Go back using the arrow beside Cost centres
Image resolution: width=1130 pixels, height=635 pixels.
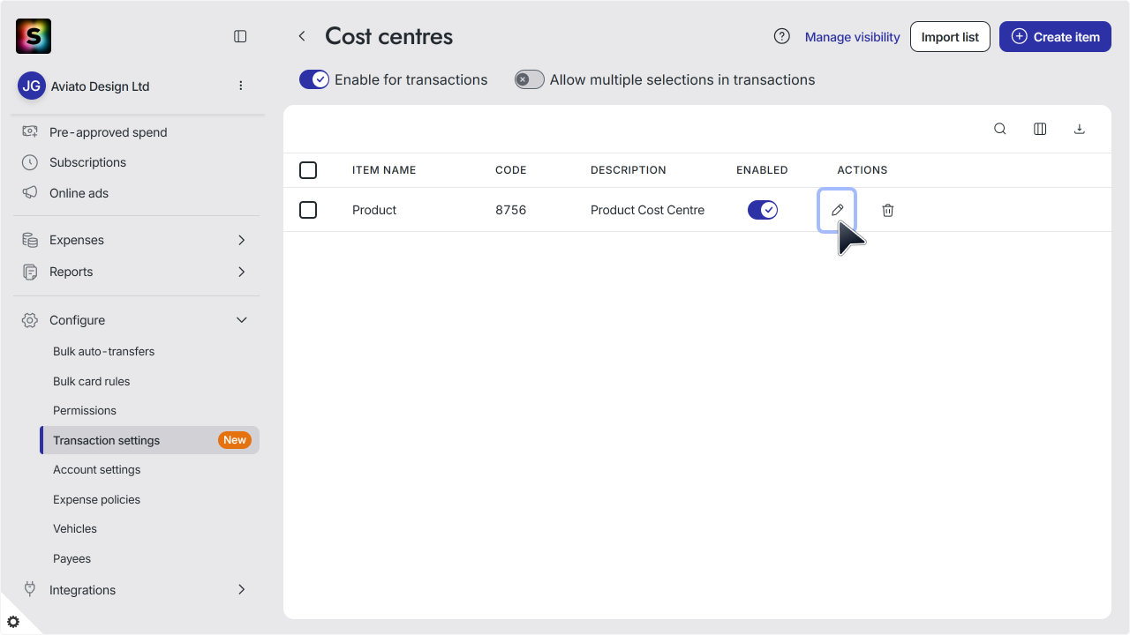tap(302, 36)
